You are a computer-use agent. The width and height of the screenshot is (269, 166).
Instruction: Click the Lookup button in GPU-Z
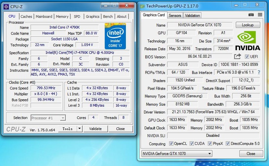coord(248,25)
